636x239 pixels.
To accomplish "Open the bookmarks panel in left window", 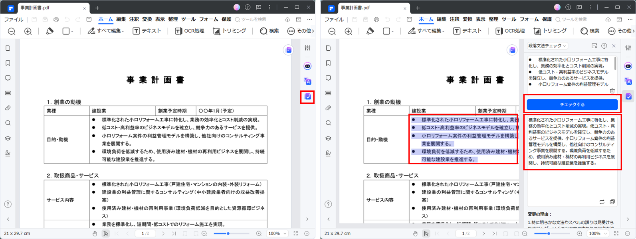I will tap(8, 63).
